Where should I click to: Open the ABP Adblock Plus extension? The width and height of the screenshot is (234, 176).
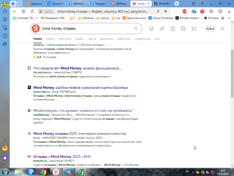(x=185, y=11)
